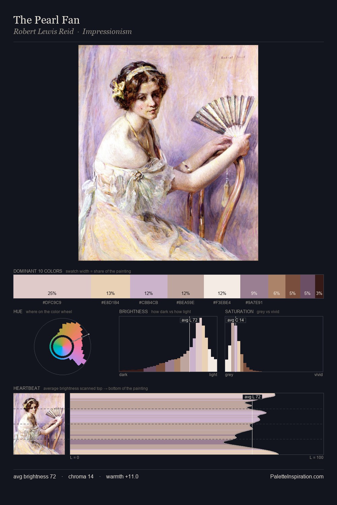Select the 13% cream swatch #E8D1B4

pyautogui.click(x=111, y=287)
